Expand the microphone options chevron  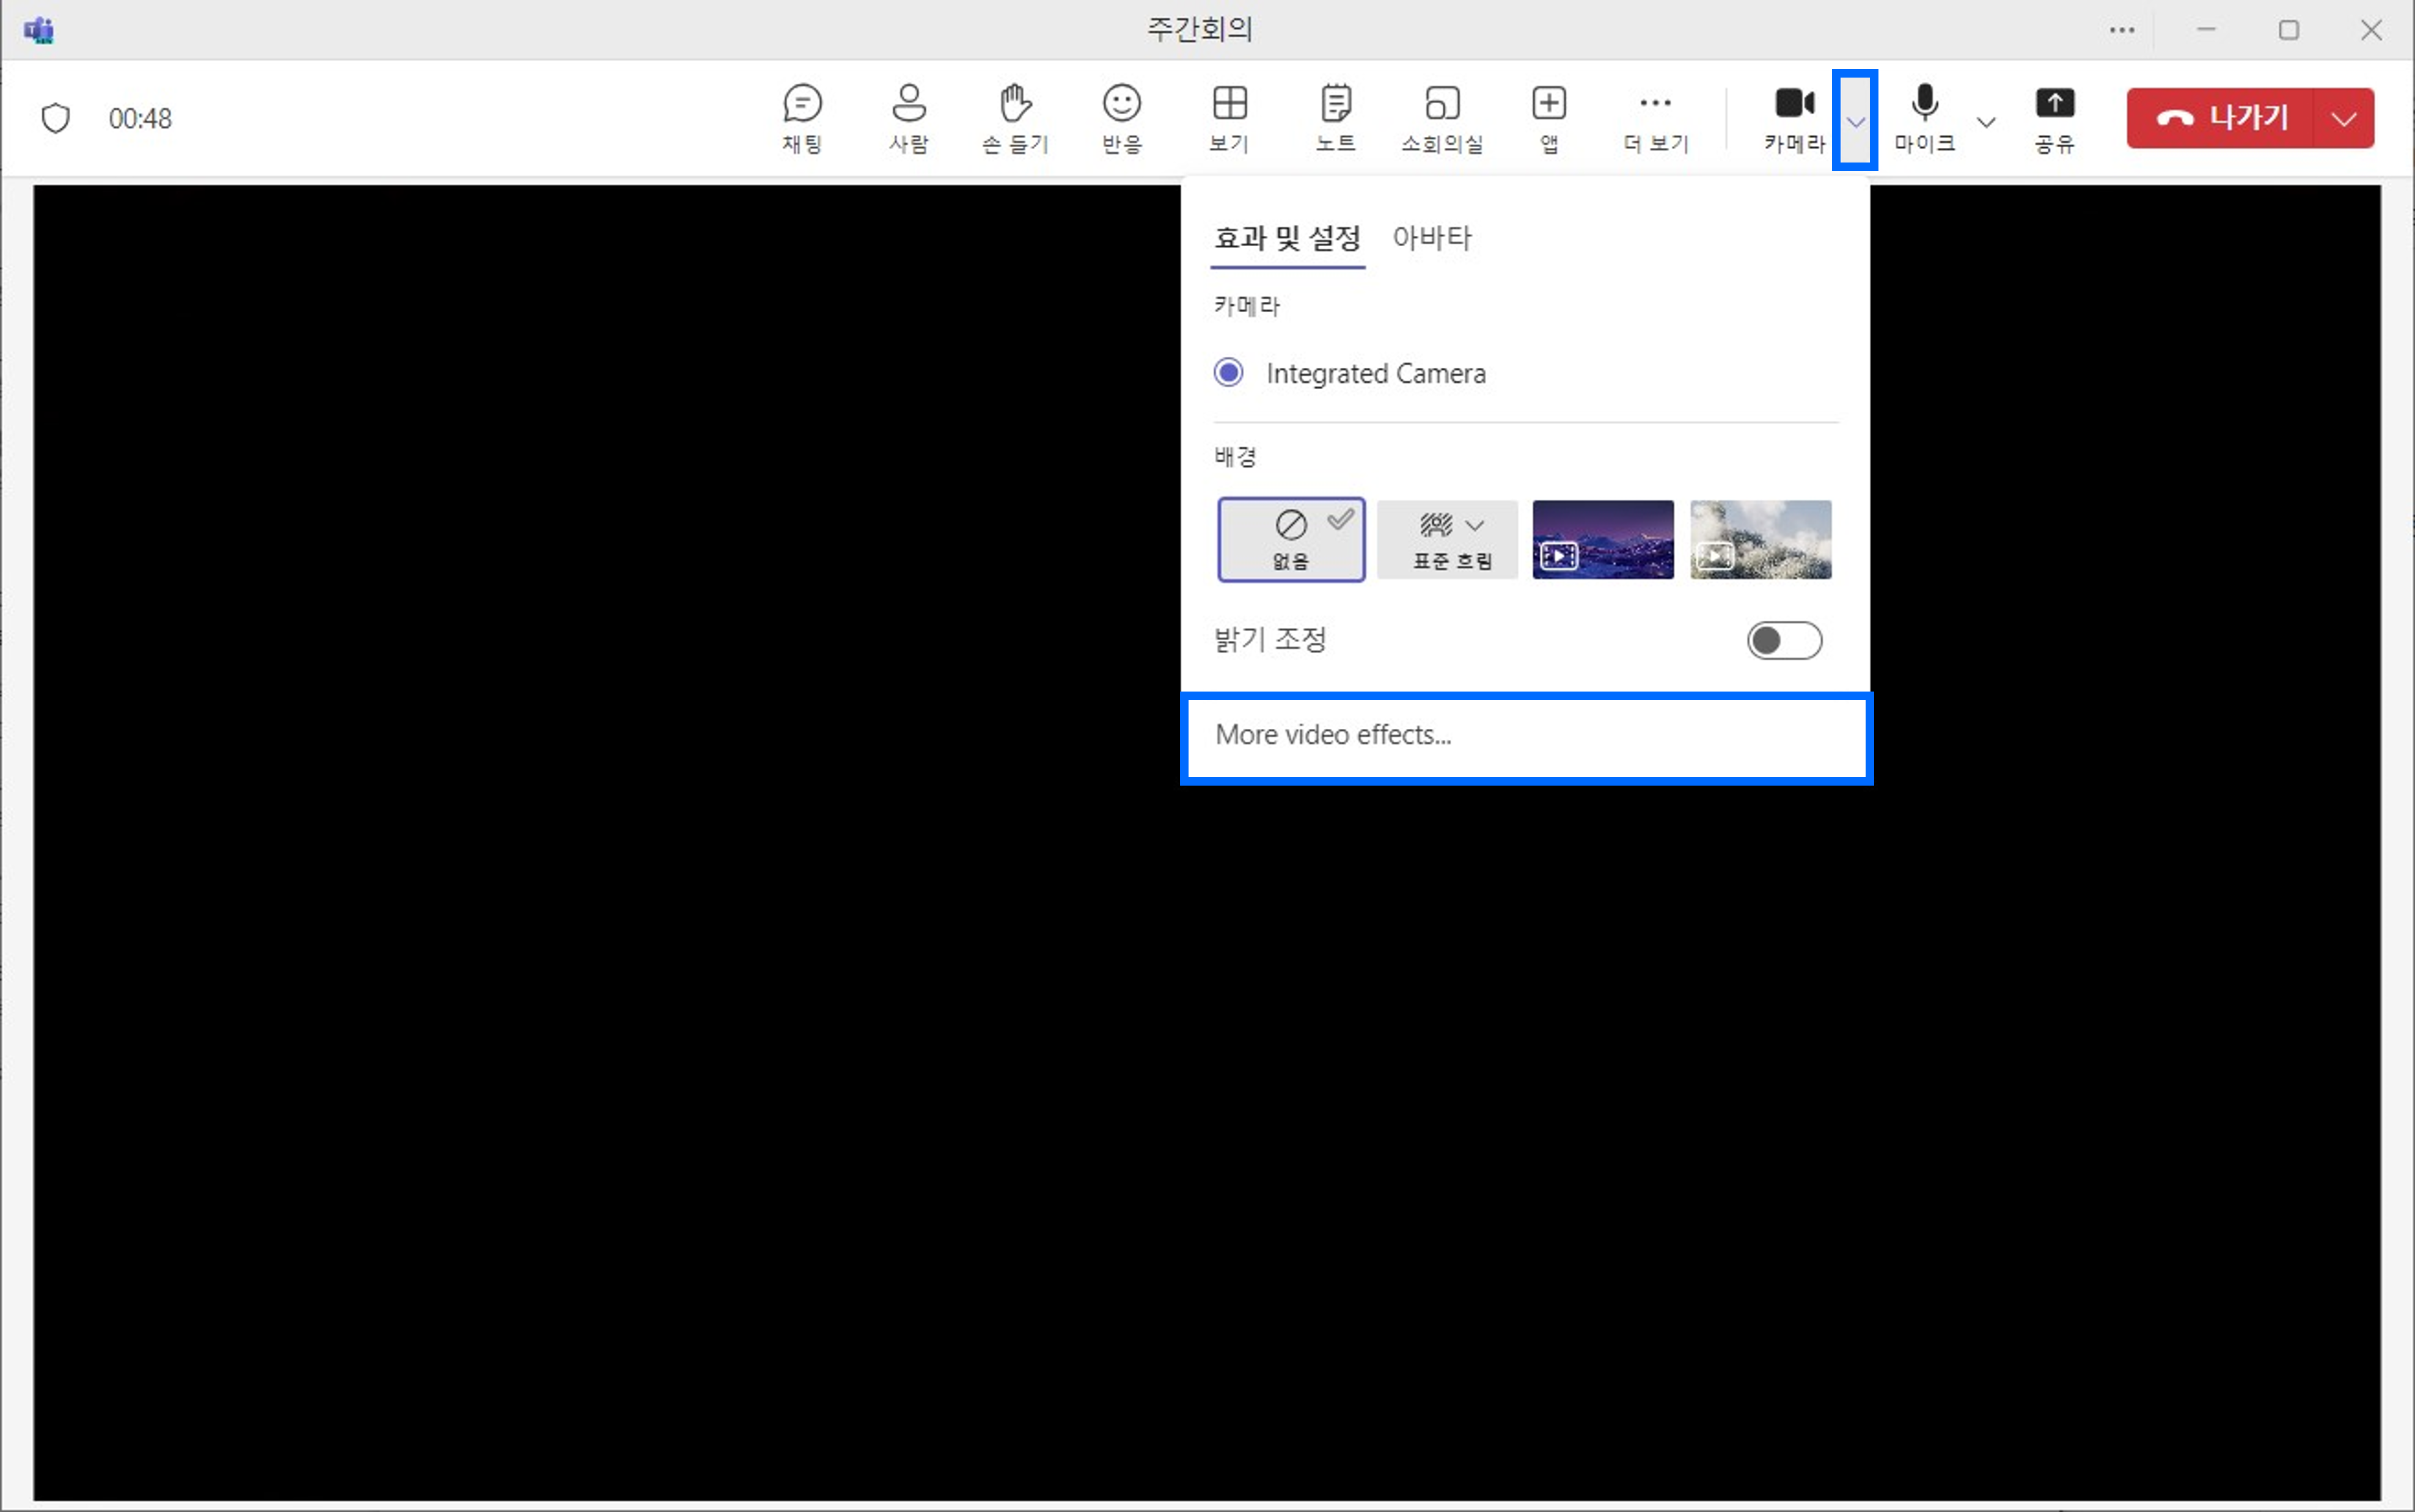[x=1986, y=122]
